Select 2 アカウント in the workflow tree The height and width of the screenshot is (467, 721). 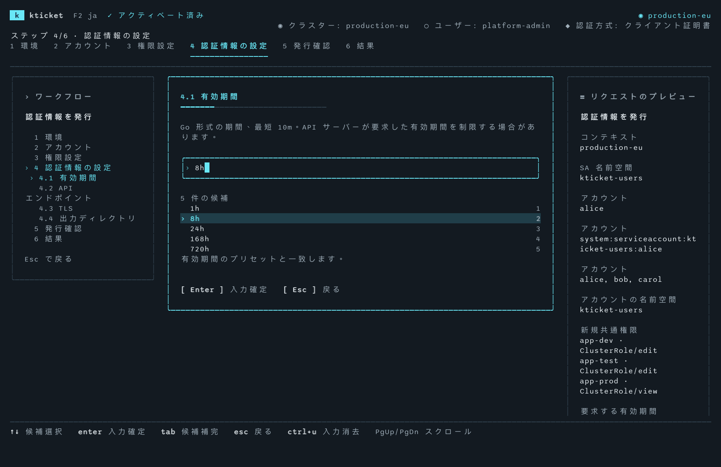tap(63, 147)
